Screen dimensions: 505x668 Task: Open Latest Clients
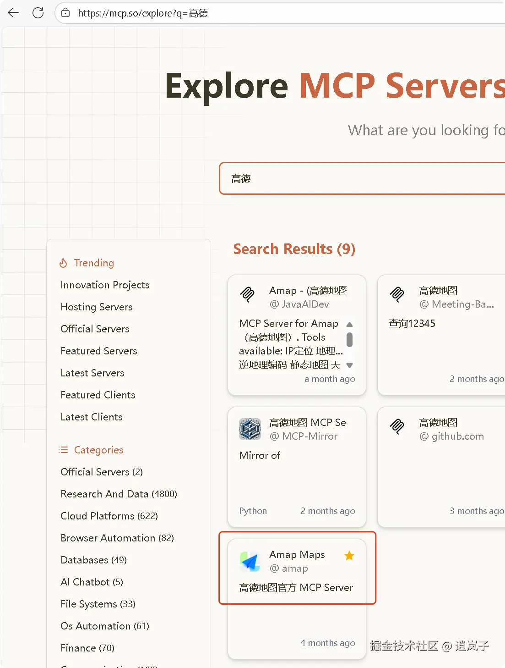pyautogui.click(x=92, y=417)
